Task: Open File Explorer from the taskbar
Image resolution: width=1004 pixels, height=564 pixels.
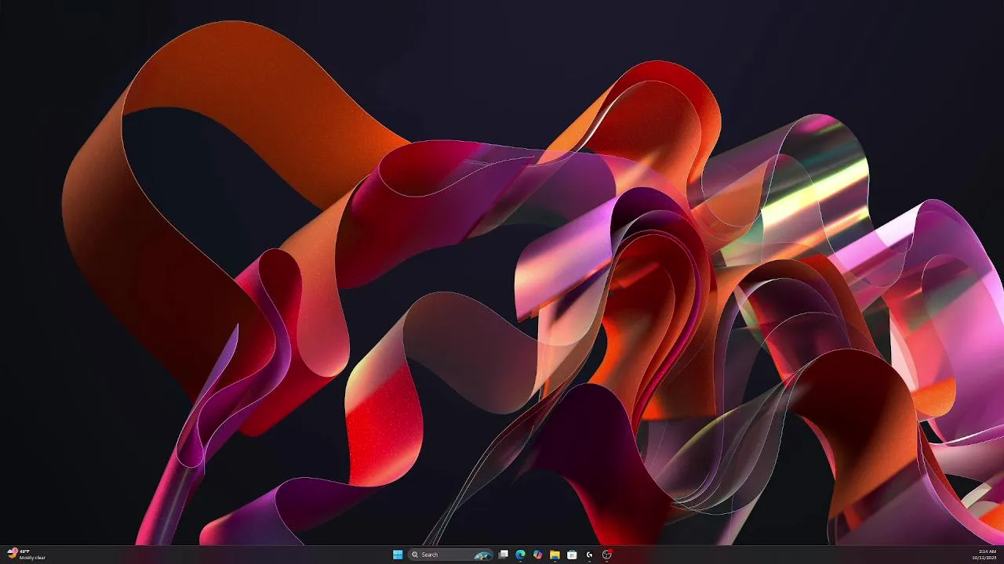Action: pos(555,555)
